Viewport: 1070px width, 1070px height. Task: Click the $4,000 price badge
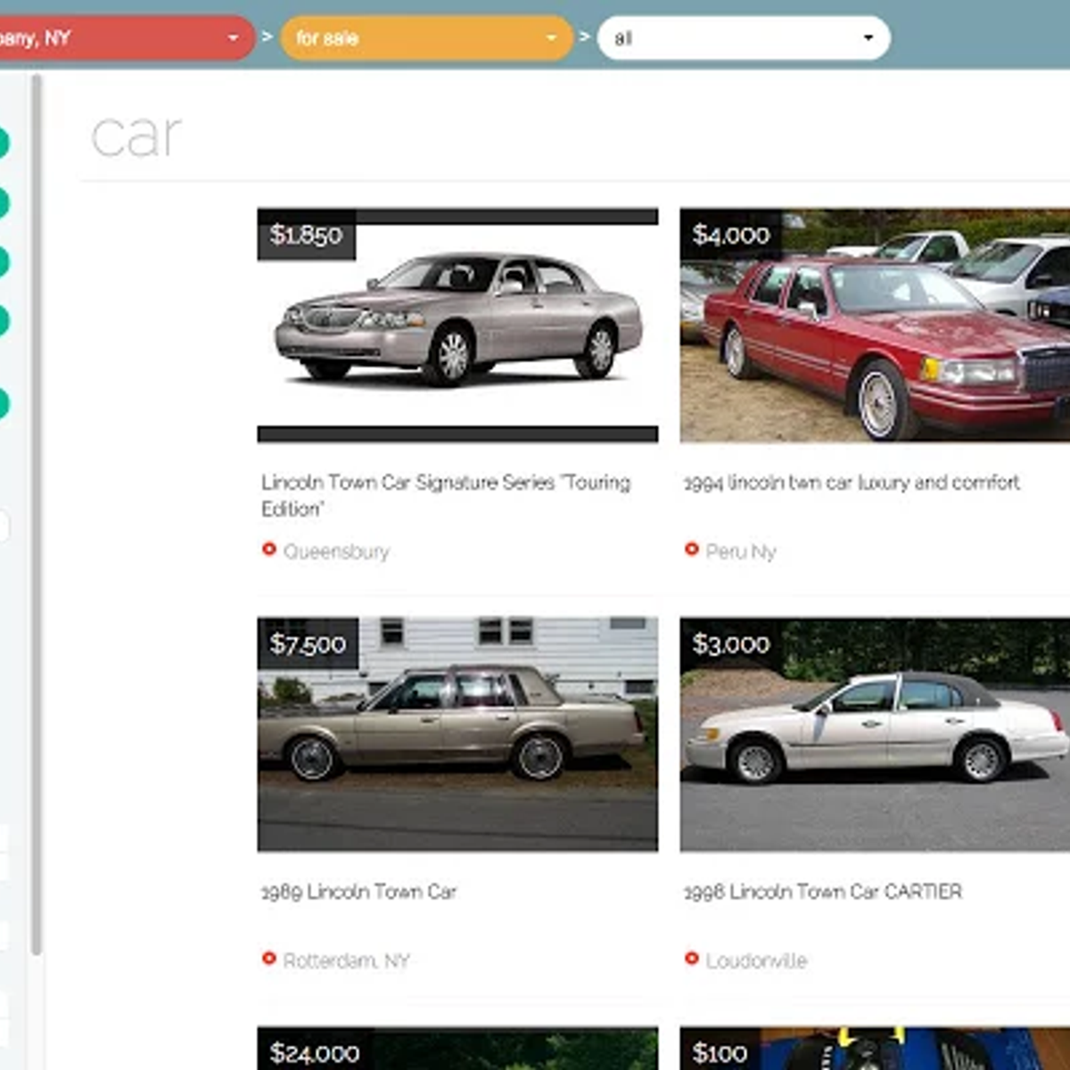(x=731, y=235)
